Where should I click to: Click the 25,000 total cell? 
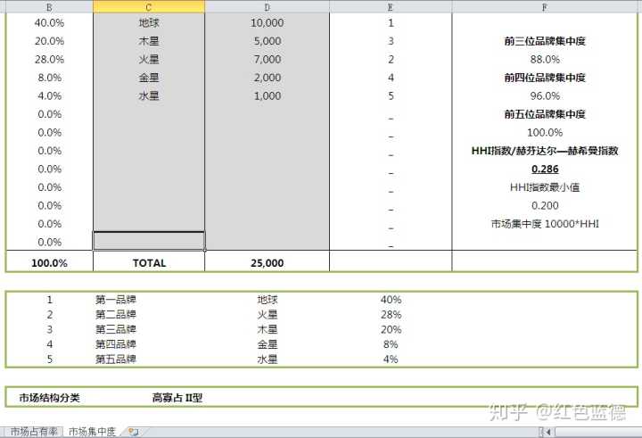click(x=267, y=263)
